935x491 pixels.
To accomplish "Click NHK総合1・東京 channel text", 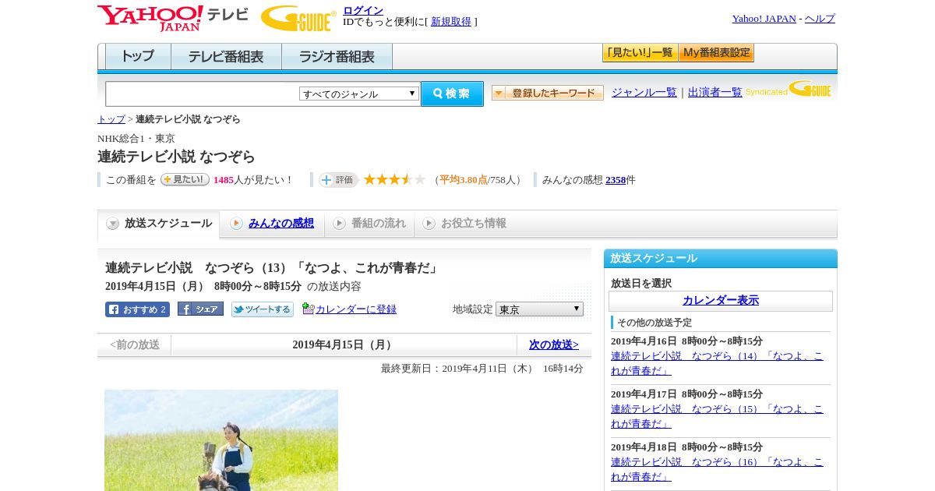I will (136, 139).
